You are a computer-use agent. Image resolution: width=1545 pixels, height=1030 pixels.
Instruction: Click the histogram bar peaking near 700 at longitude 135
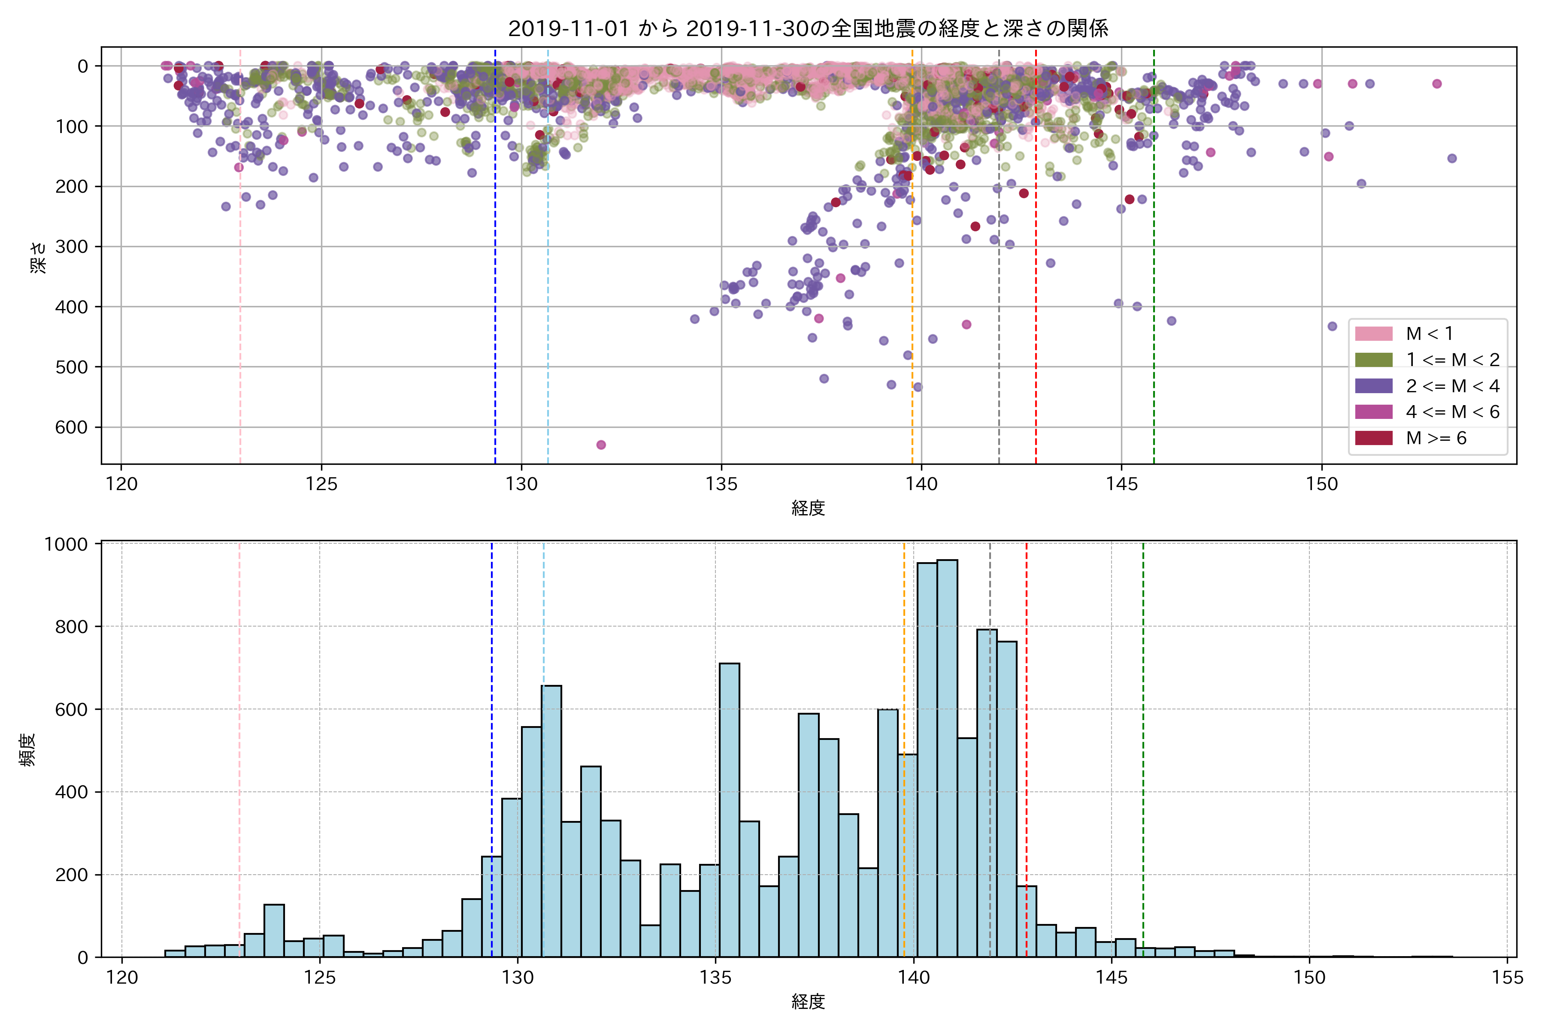(x=729, y=808)
